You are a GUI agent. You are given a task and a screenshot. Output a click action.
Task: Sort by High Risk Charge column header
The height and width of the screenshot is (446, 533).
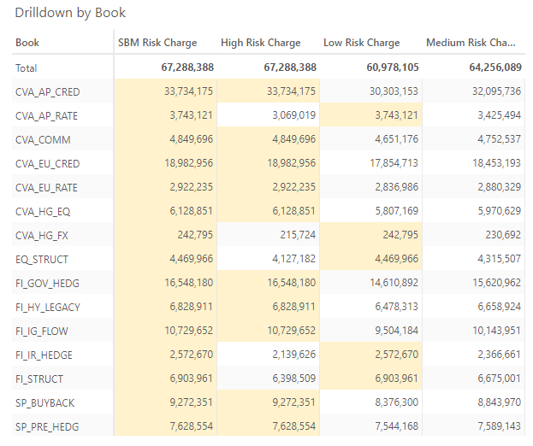coord(261,43)
